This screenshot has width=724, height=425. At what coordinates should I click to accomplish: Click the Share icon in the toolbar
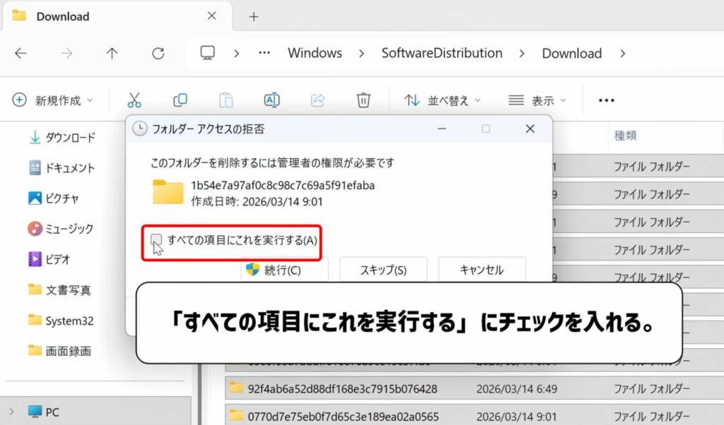tap(317, 100)
